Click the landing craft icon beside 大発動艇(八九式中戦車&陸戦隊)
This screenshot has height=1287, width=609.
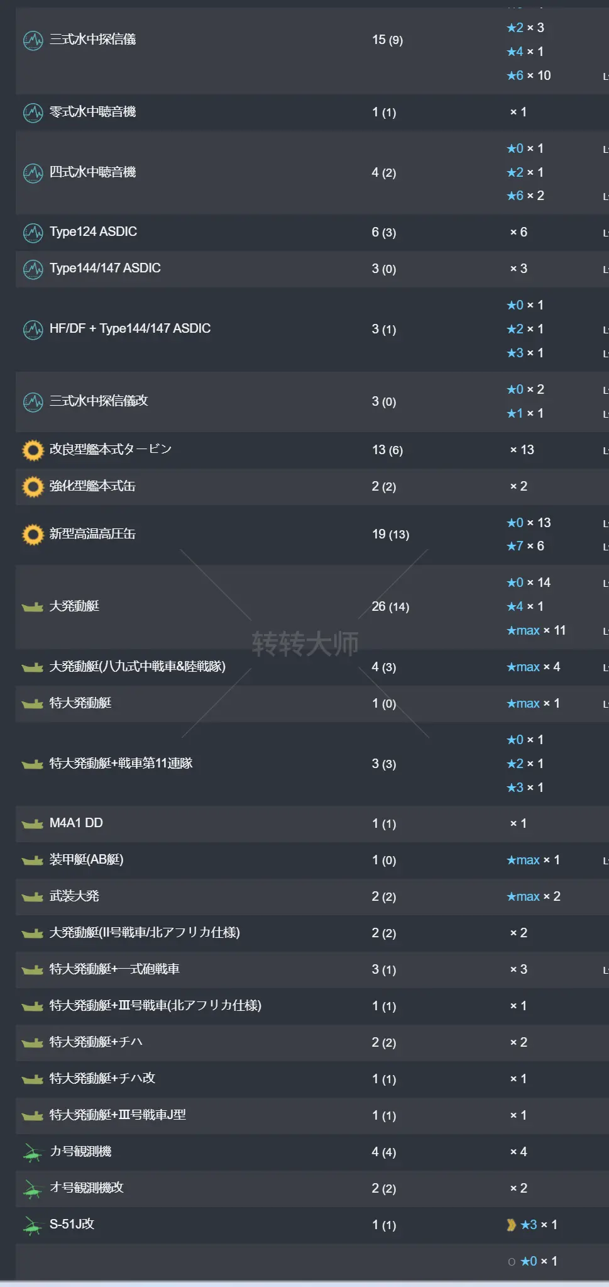[32, 667]
